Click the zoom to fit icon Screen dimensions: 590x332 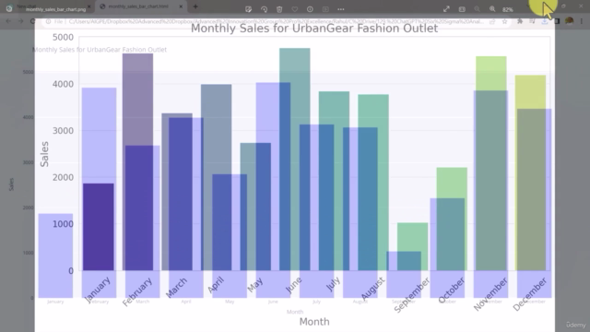pyautogui.click(x=462, y=9)
